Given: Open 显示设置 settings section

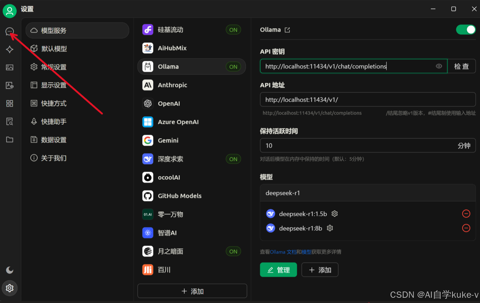Looking at the screenshot, I should coord(77,85).
